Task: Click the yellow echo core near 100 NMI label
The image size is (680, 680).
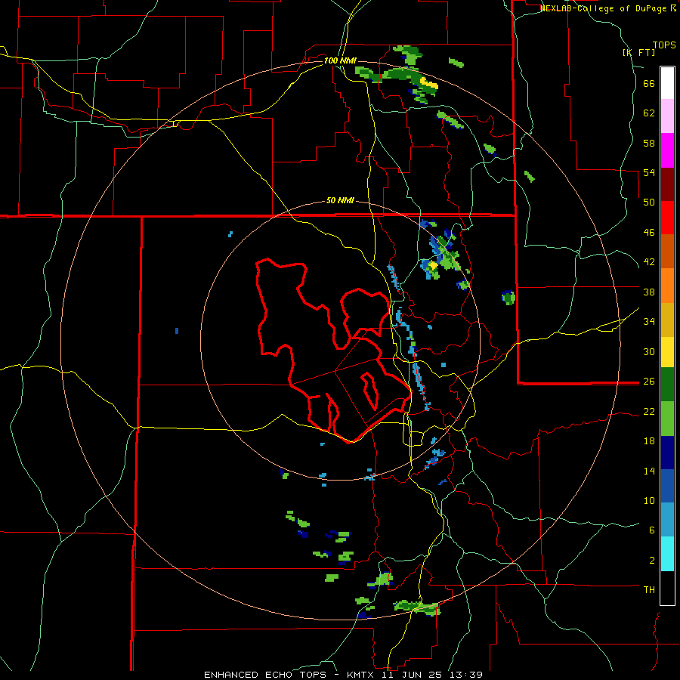Action: [x=429, y=84]
